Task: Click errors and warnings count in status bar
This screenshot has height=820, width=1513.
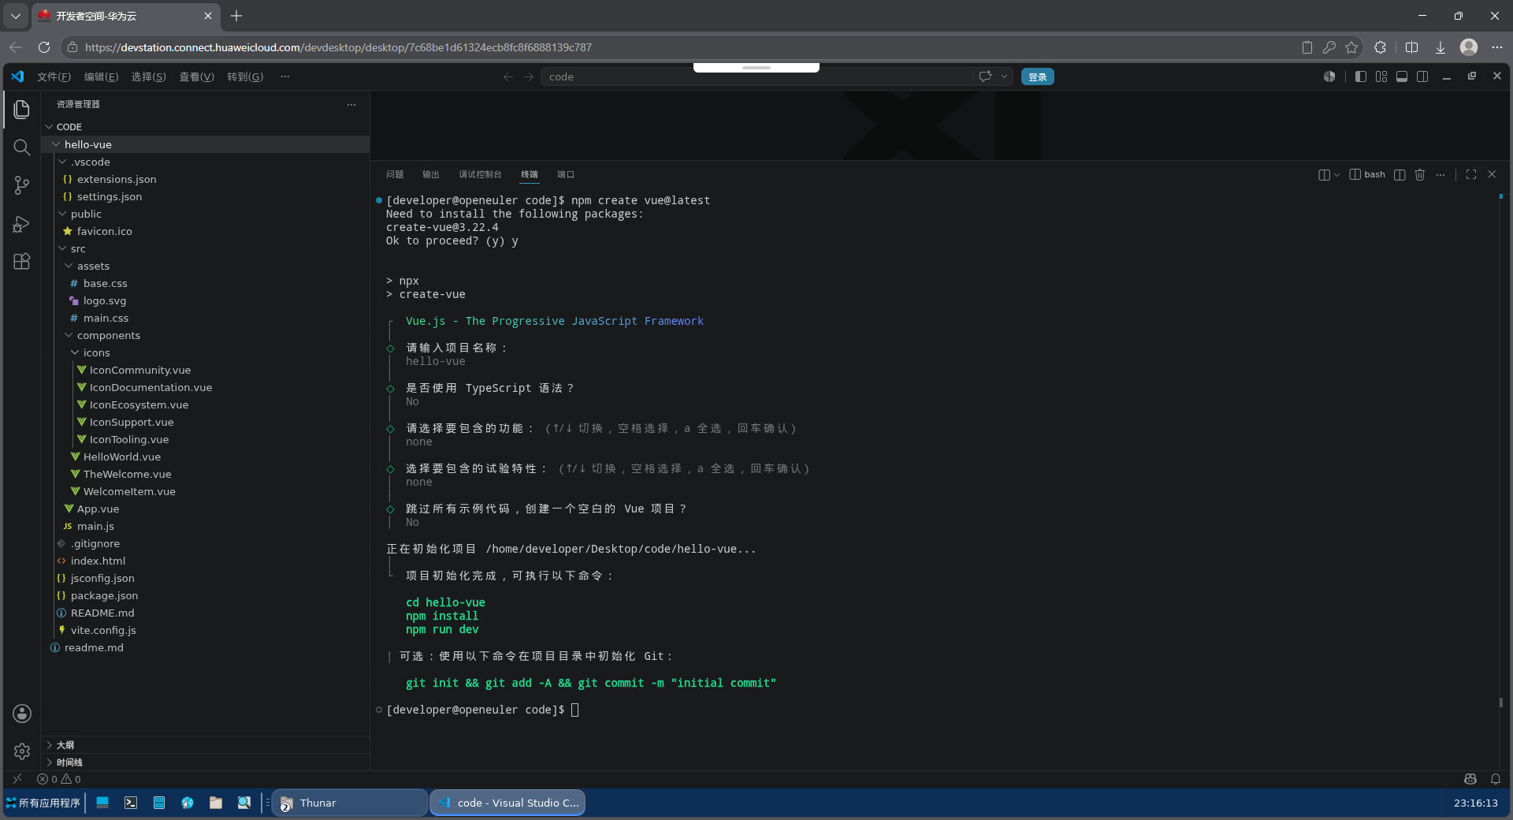Action: [x=59, y=779]
